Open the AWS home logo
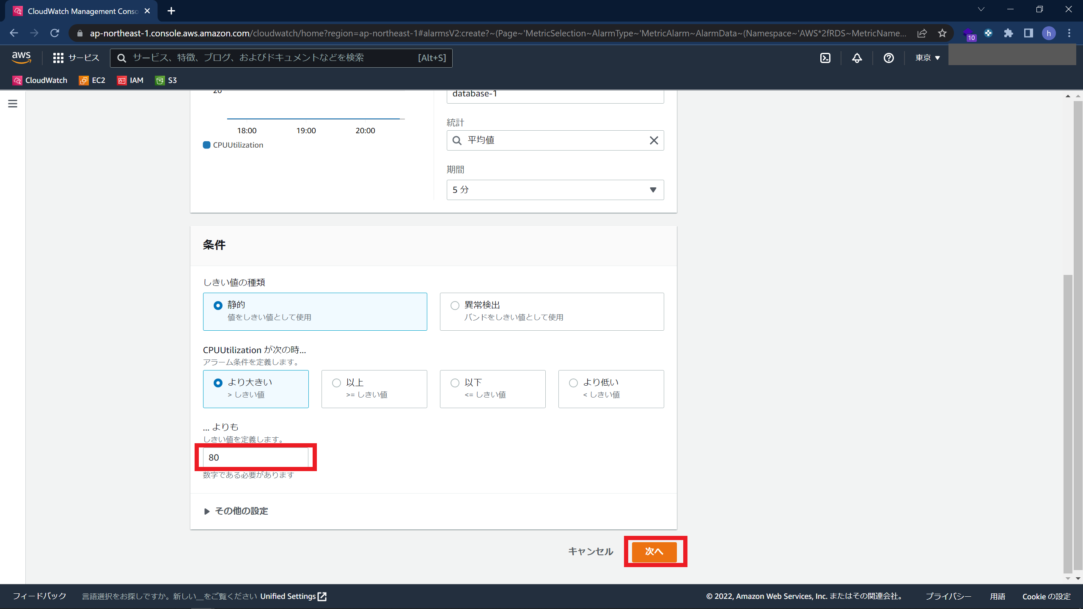The height and width of the screenshot is (609, 1083). (21, 58)
